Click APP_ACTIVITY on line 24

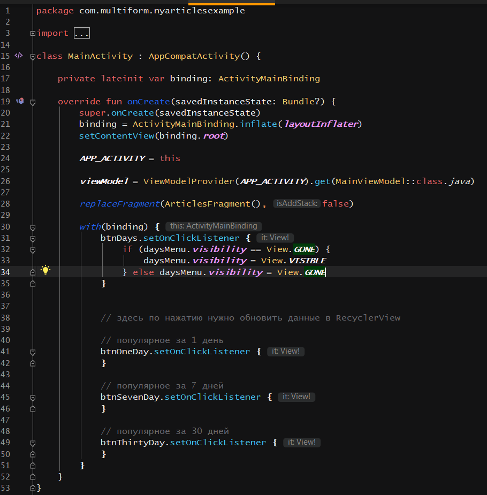(x=112, y=158)
